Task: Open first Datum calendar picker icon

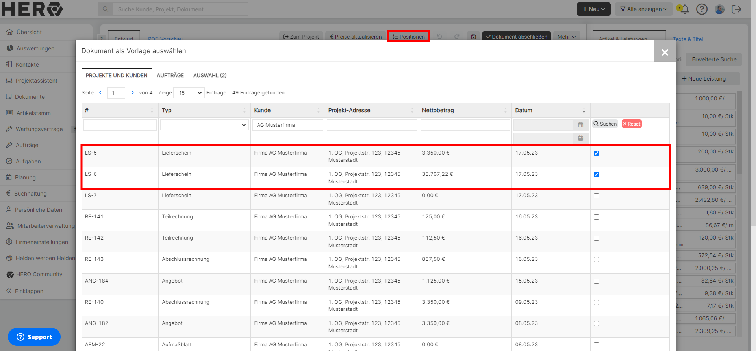Action: 580,125
